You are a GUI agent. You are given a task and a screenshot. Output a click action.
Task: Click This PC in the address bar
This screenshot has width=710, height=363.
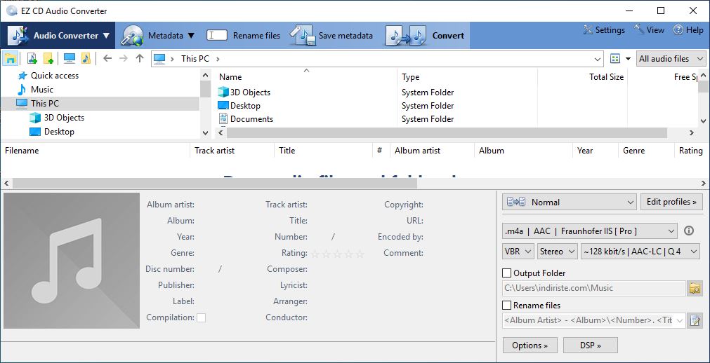[195, 59]
